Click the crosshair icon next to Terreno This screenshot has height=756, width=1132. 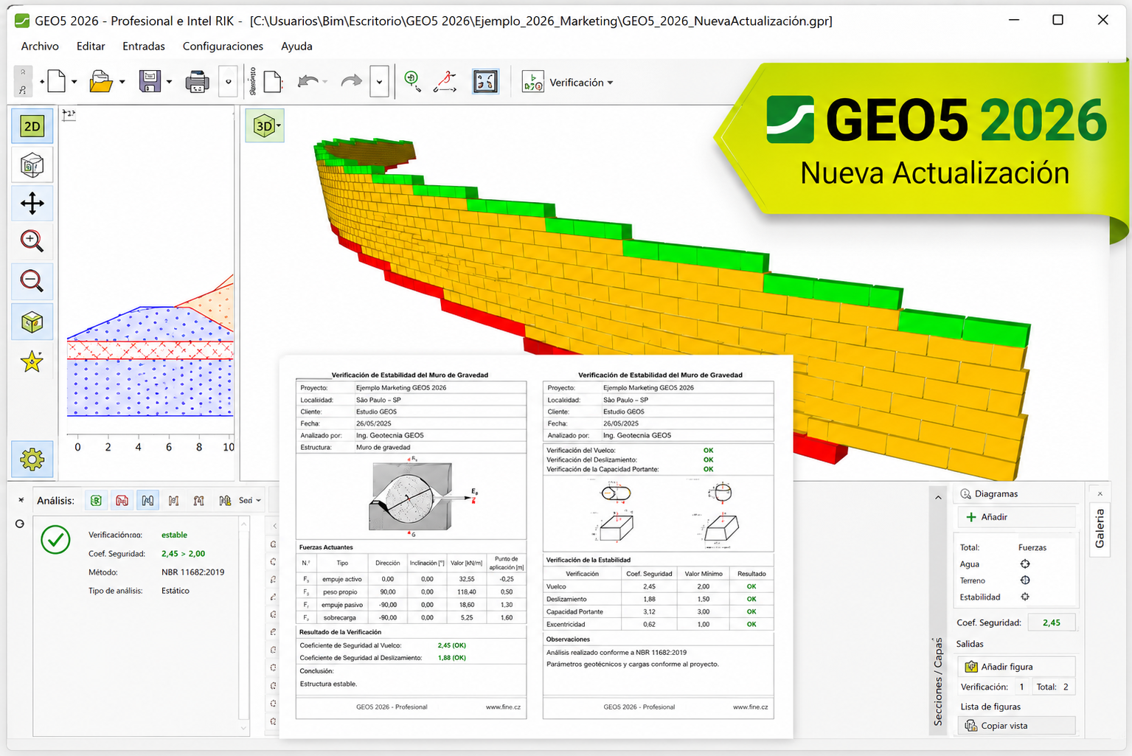pyautogui.click(x=1025, y=580)
